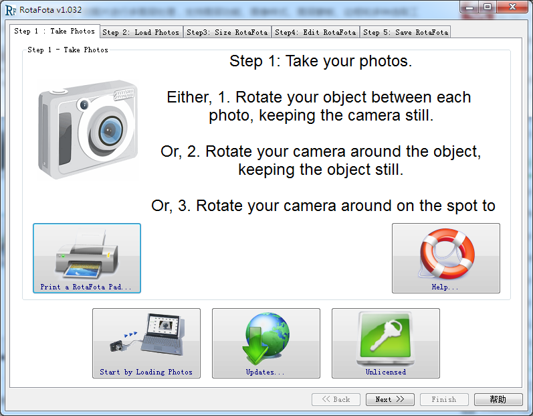The image size is (533, 416).
Task: Click the camera illustration image
Action: tap(88, 129)
